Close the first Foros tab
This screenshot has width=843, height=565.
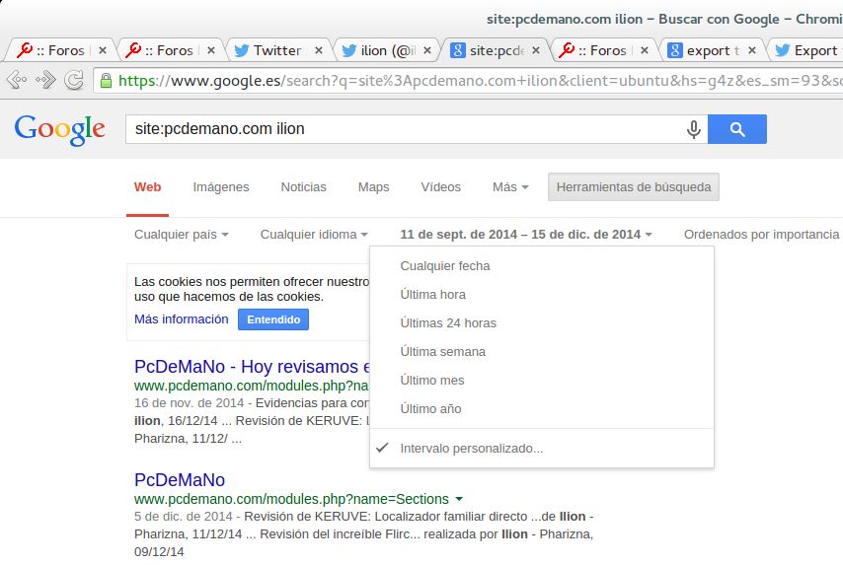pyautogui.click(x=102, y=50)
